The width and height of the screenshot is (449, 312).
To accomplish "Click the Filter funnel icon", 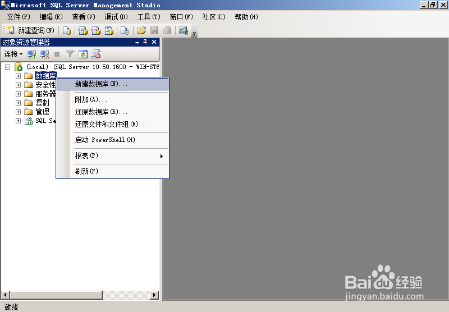I will pos(70,54).
